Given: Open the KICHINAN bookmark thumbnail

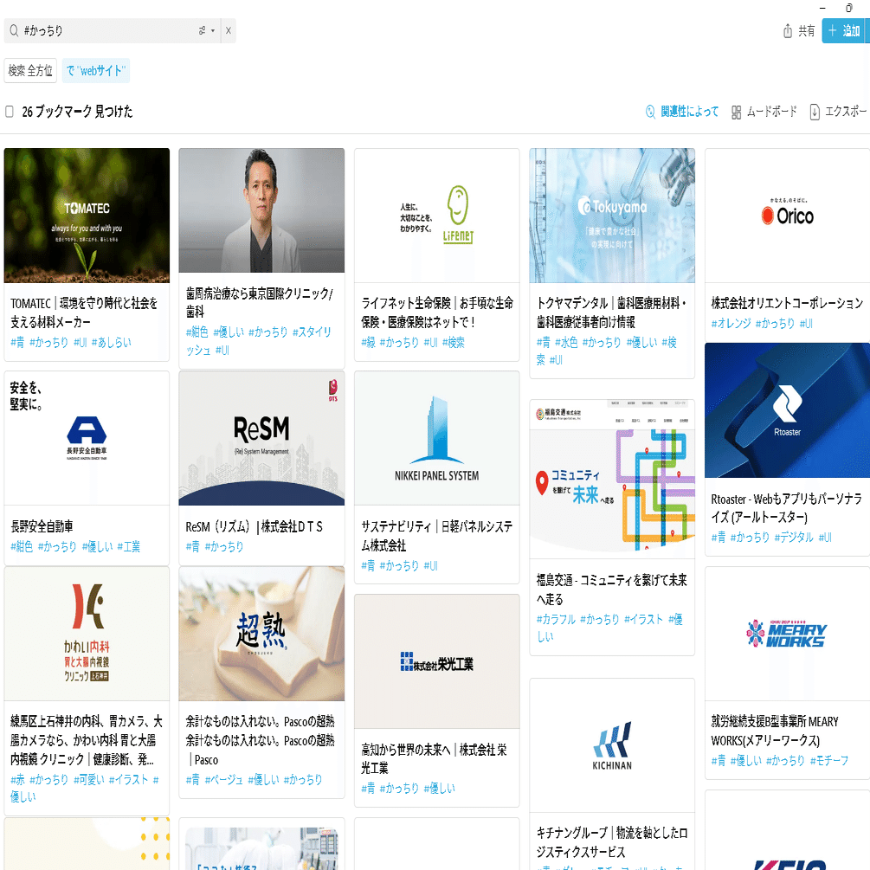Looking at the screenshot, I should (612, 745).
